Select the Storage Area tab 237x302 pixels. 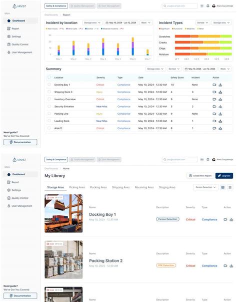click(55, 187)
